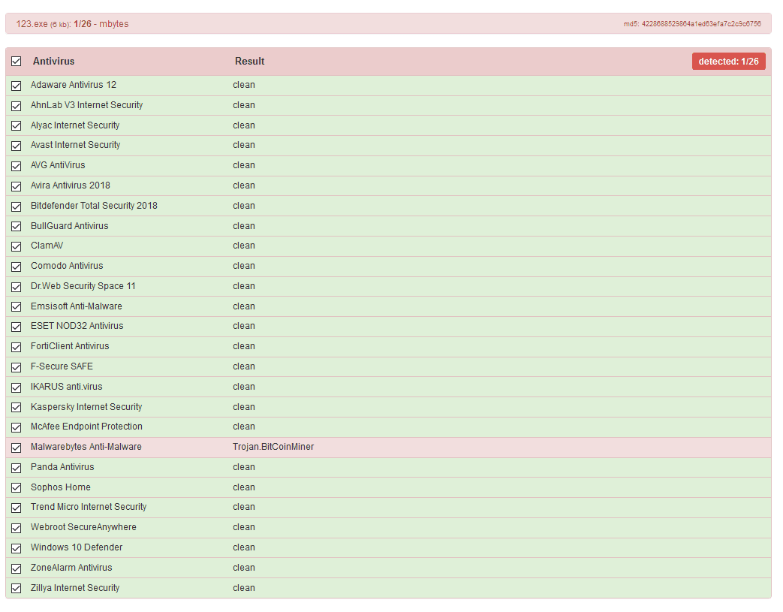
Task: Click the 123.exe file name
Action: click(32, 24)
